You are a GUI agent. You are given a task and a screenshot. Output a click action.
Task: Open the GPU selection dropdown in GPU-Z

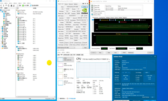[66, 48]
